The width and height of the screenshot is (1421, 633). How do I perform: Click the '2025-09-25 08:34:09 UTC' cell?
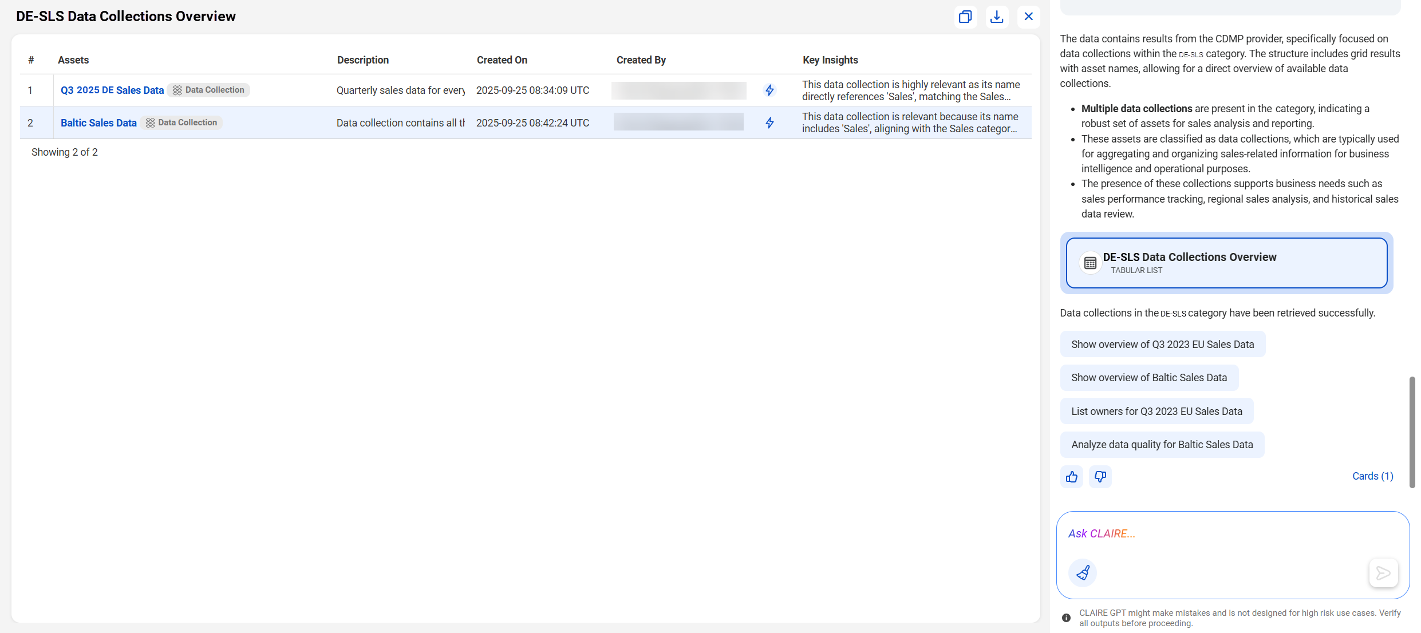pyautogui.click(x=532, y=90)
